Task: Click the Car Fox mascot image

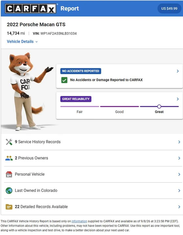Action: point(28,91)
